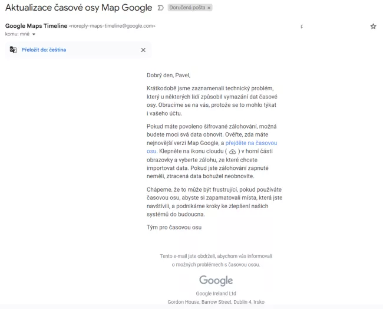Click the cloud icon in message body
Screen dimensions: 383x309
coord(232,152)
